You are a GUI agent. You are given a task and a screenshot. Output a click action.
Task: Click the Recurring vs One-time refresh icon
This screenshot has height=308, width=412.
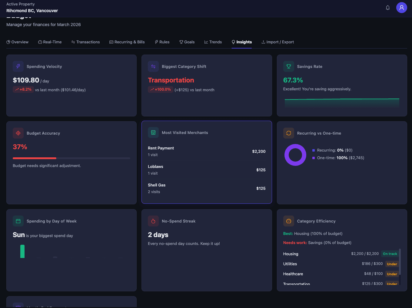(x=288, y=133)
